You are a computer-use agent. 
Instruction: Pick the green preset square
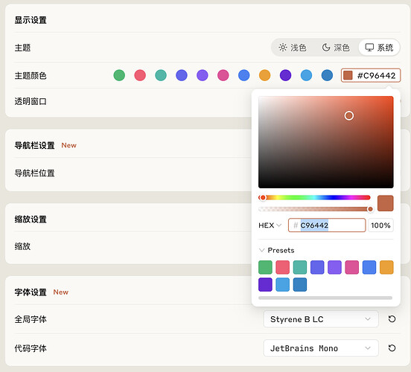click(x=265, y=267)
